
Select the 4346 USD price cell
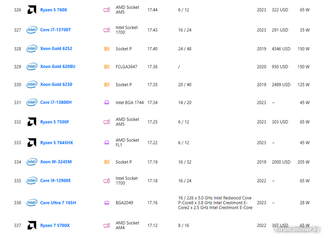click(281, 49)
